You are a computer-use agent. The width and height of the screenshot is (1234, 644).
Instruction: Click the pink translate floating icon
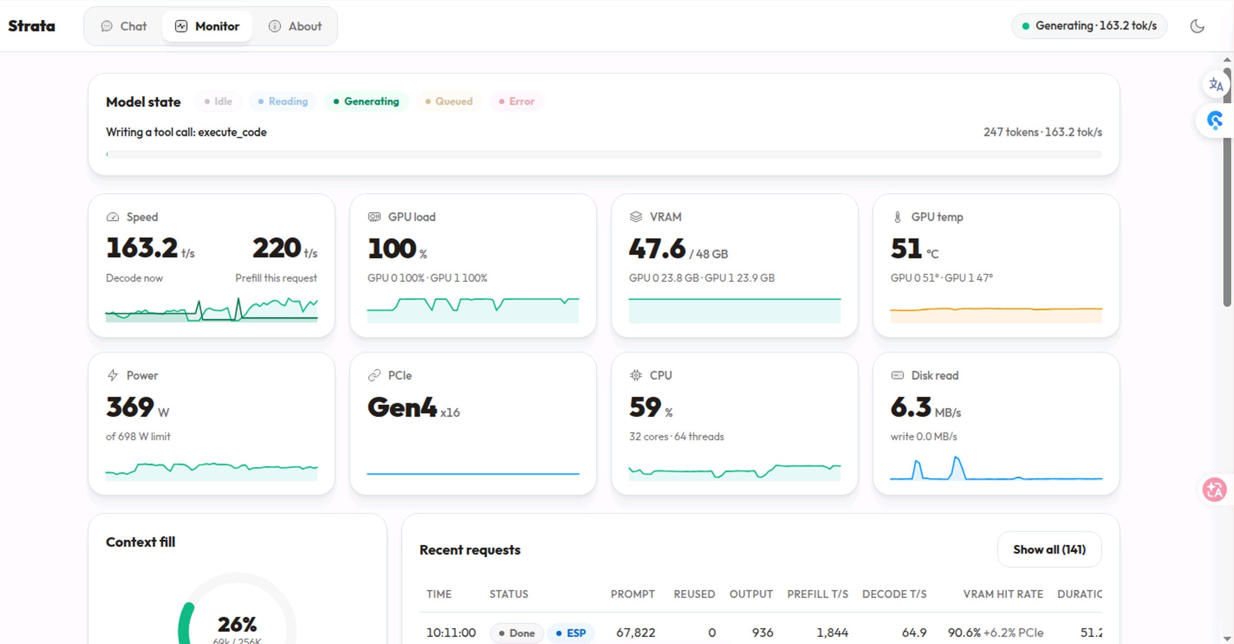[1215, 490]
